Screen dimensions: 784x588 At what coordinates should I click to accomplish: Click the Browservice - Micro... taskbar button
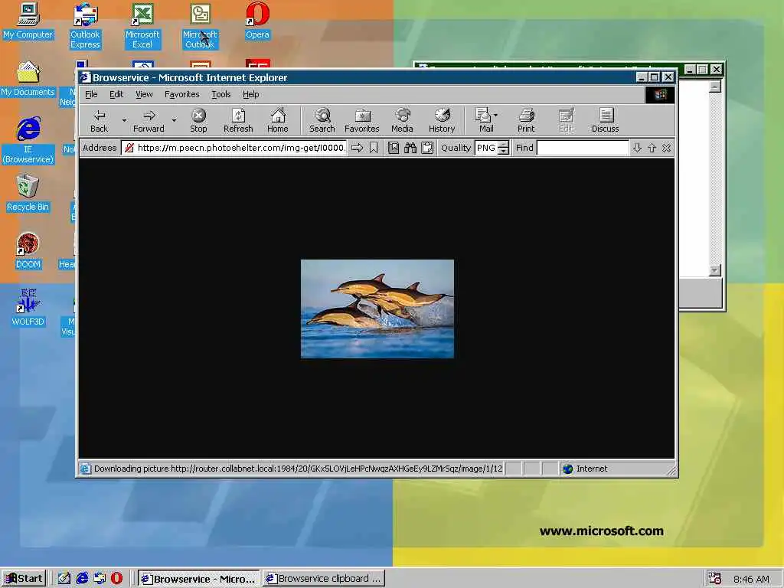click(x=199, y=579)
